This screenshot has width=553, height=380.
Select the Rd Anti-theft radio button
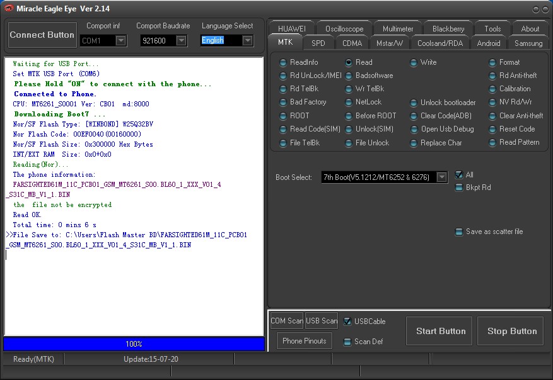(x=493, y=75)
